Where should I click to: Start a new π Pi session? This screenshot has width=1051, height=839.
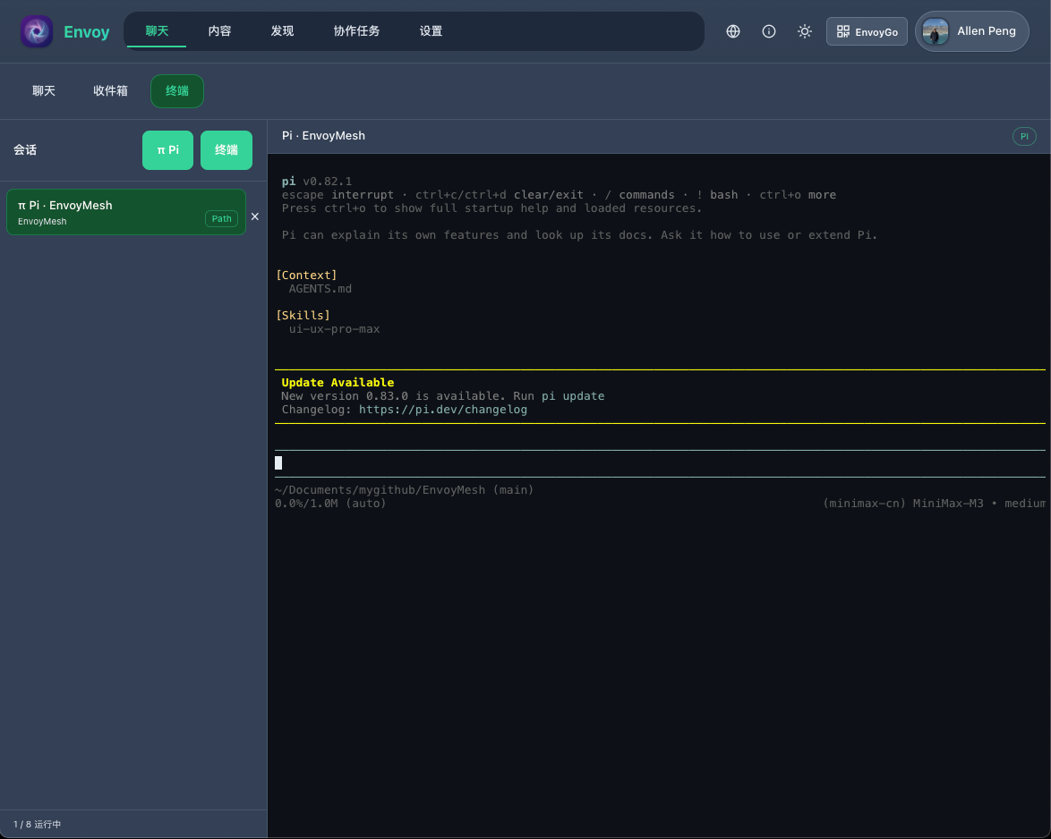(x=167, y=150)
